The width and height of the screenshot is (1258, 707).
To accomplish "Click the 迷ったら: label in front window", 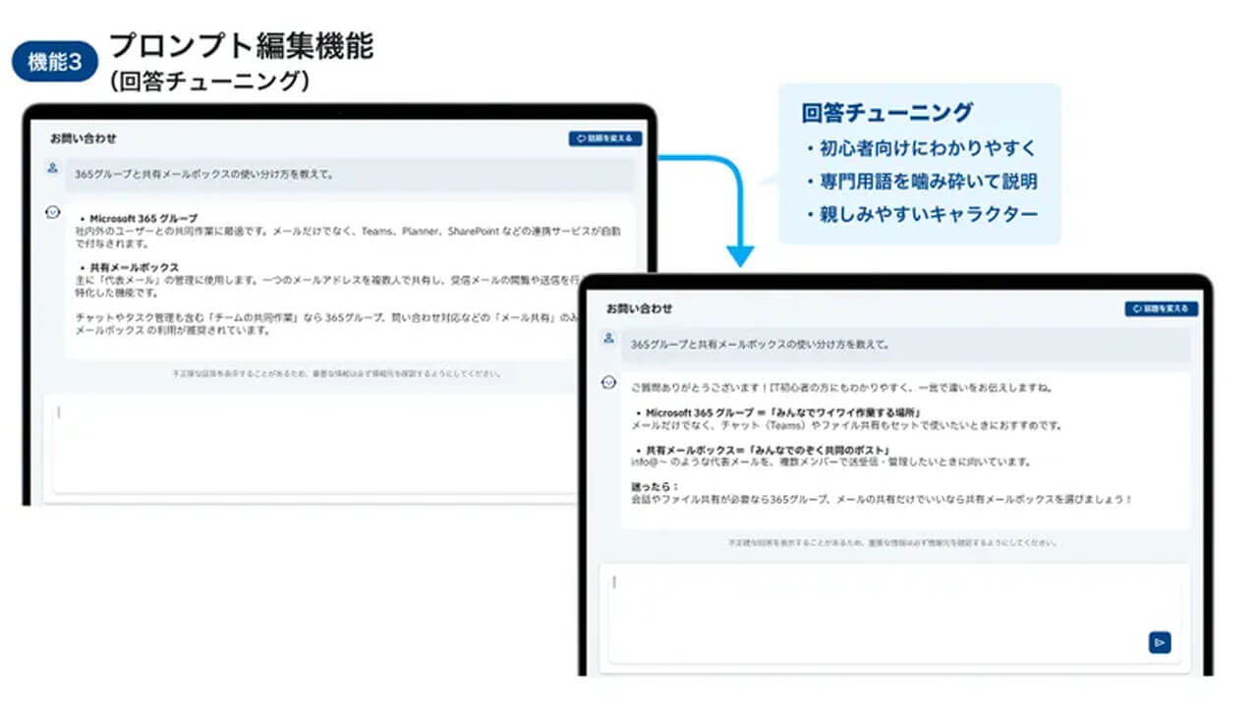I will 655,486.
